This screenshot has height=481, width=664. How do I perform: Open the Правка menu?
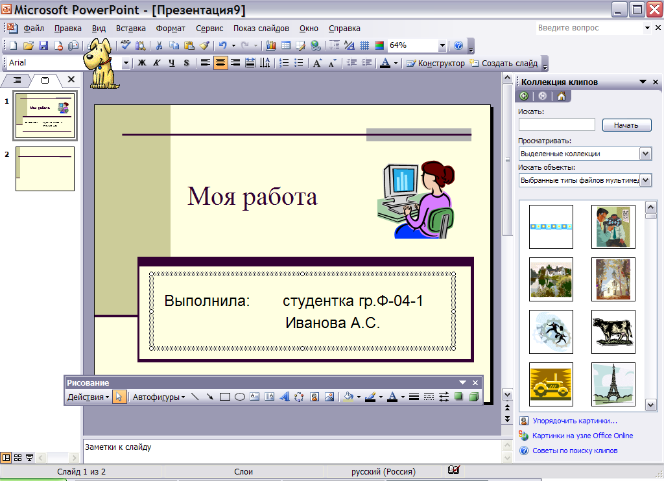coord(67,29)
